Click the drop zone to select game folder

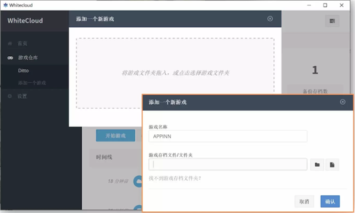pyautogui.click(x=175, y=73)
